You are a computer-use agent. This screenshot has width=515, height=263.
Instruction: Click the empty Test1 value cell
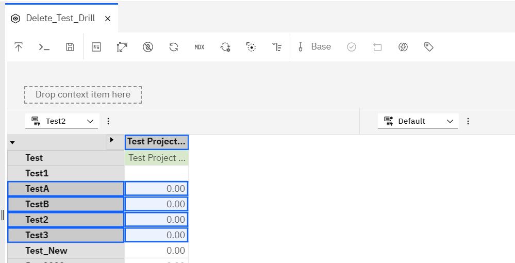tap(156, 173)
